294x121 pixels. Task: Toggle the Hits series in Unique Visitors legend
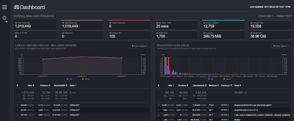(x=69, y=79)
